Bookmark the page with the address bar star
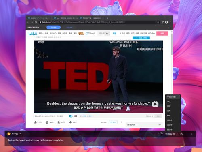202x152 pixels. (x=158, y=22)
